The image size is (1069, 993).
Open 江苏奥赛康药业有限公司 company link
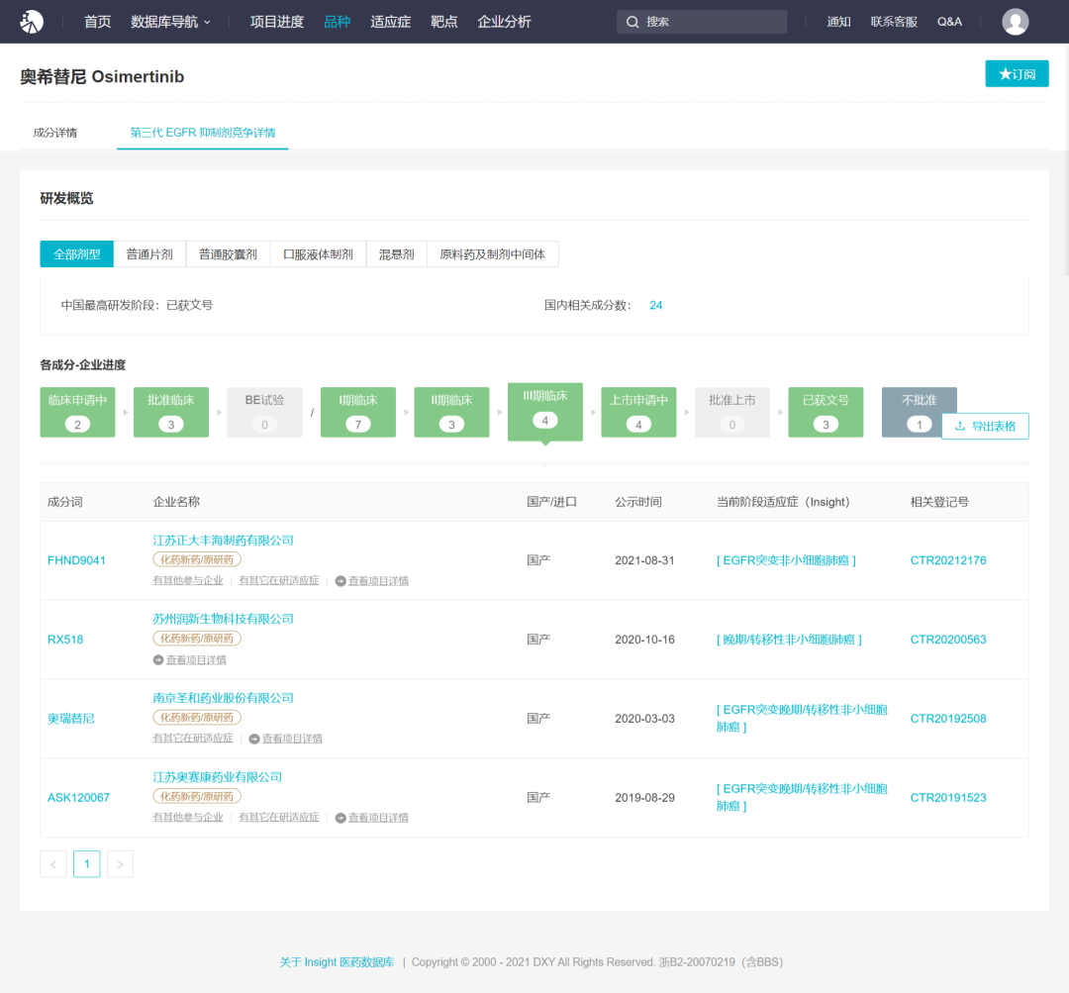pos(217,777)
